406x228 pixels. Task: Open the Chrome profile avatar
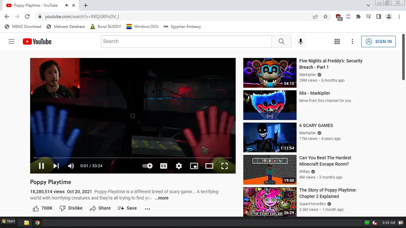(x=389, y=16)
